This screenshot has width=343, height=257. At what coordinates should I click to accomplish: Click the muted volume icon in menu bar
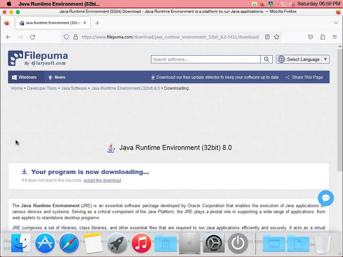pos(292,4)
